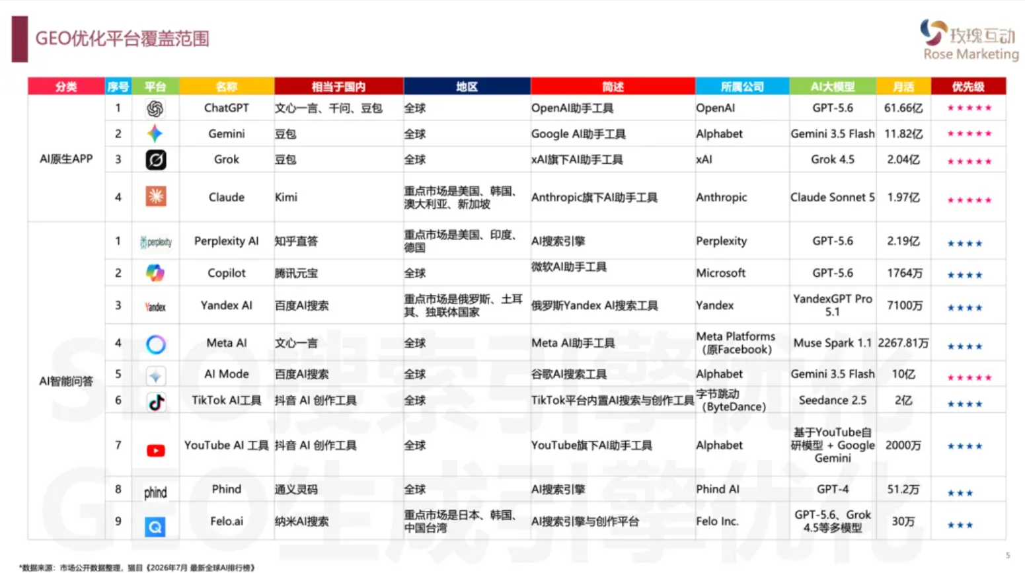Click the 所属公司 column header
1025x573 pixels.
click(742, 87)
